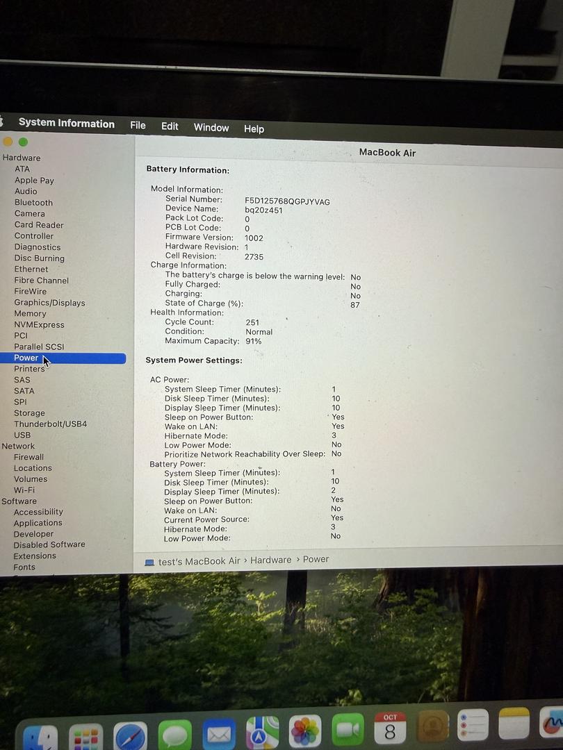This screenshot has width=563, height=750.
Task: Select FireWire in the sidebar
Action: coord(30,291)
